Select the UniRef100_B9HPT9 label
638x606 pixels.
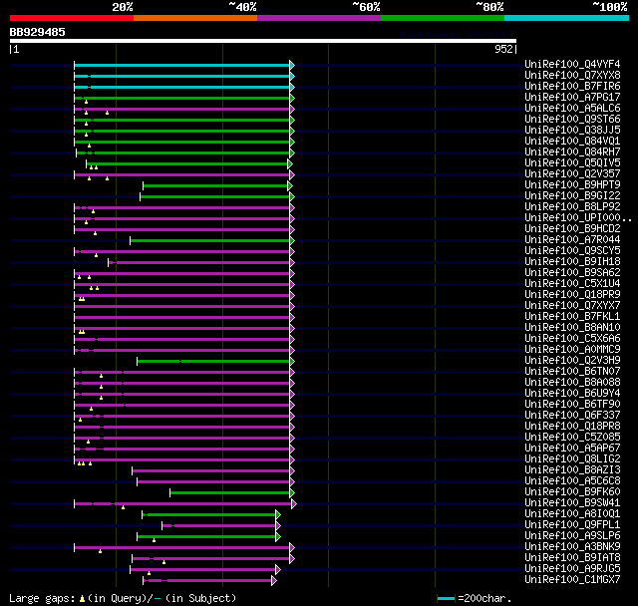coord(572,185)
